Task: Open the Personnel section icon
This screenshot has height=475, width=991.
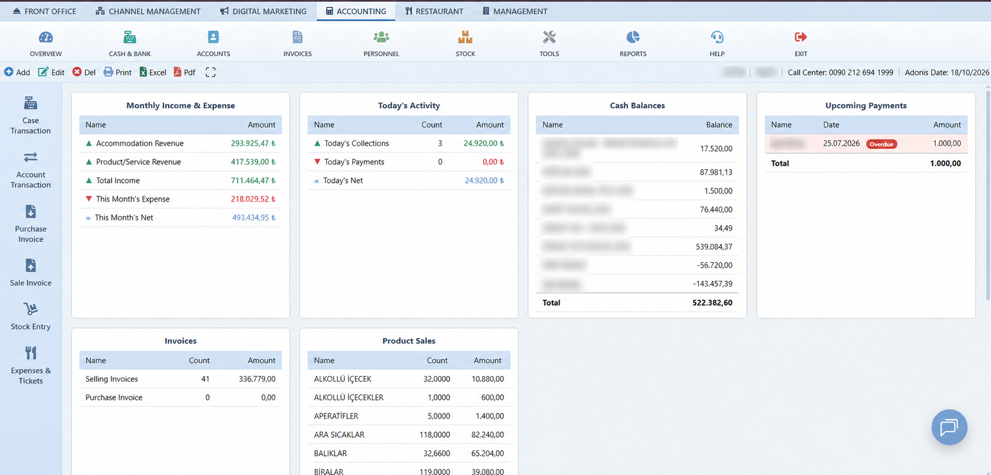Action: click(381, 37)
